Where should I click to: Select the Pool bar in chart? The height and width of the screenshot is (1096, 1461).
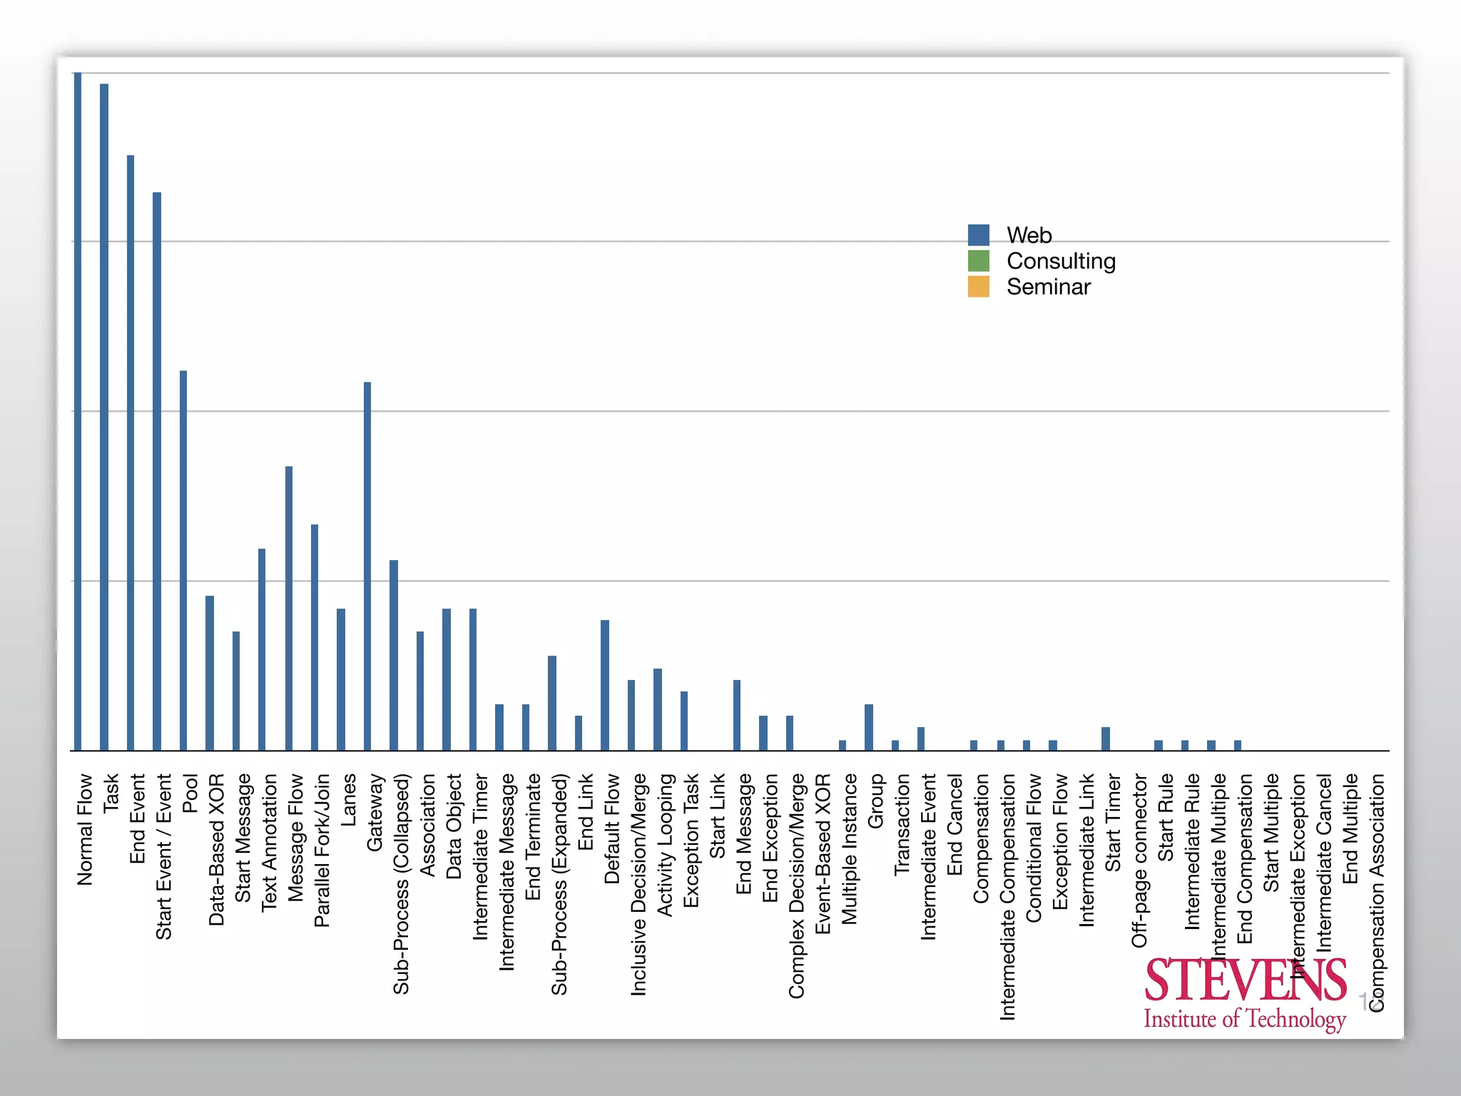[x=183, y=560]
